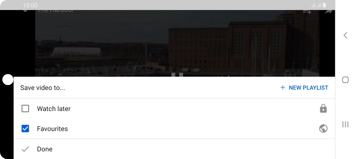Select the Watch later playlist label
Viewport: 355px width, 159px height.
pyautogui.click(x=54, y=109)
